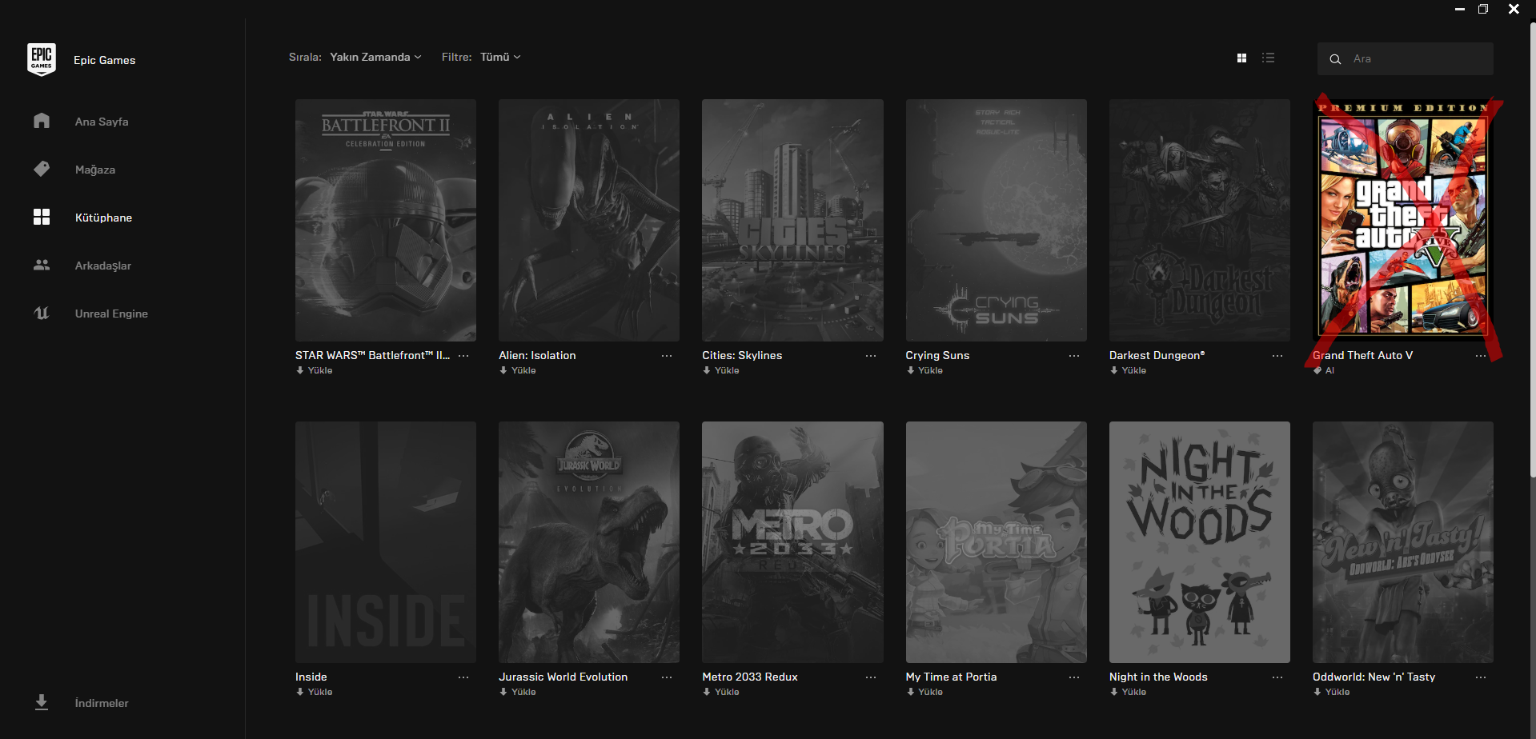Open Unreal Engine sidebar icon
Viewport: 1536px width, 739px height.
[42, 313]
